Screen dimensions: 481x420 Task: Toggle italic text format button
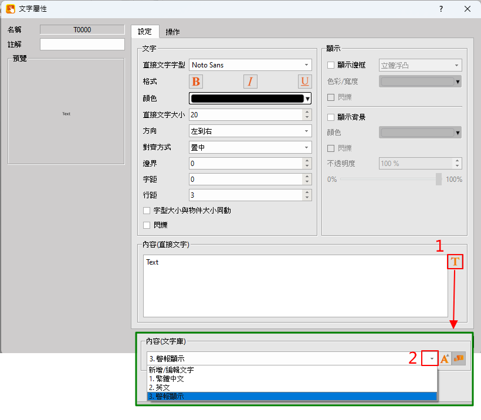click(250, 82)
